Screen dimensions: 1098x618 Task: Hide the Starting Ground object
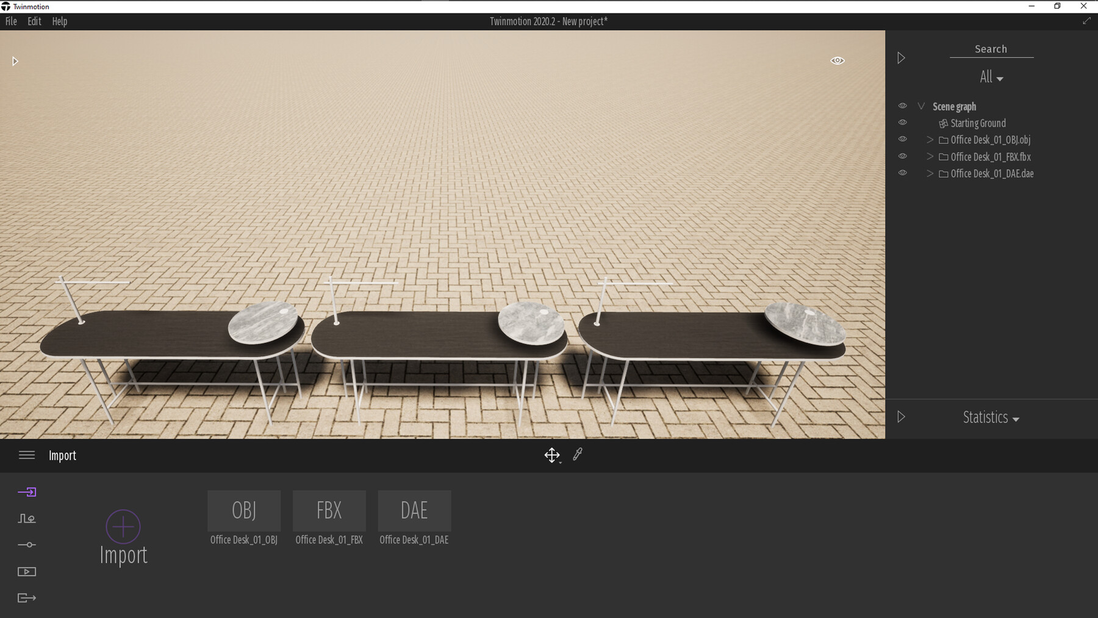[903, 122]
